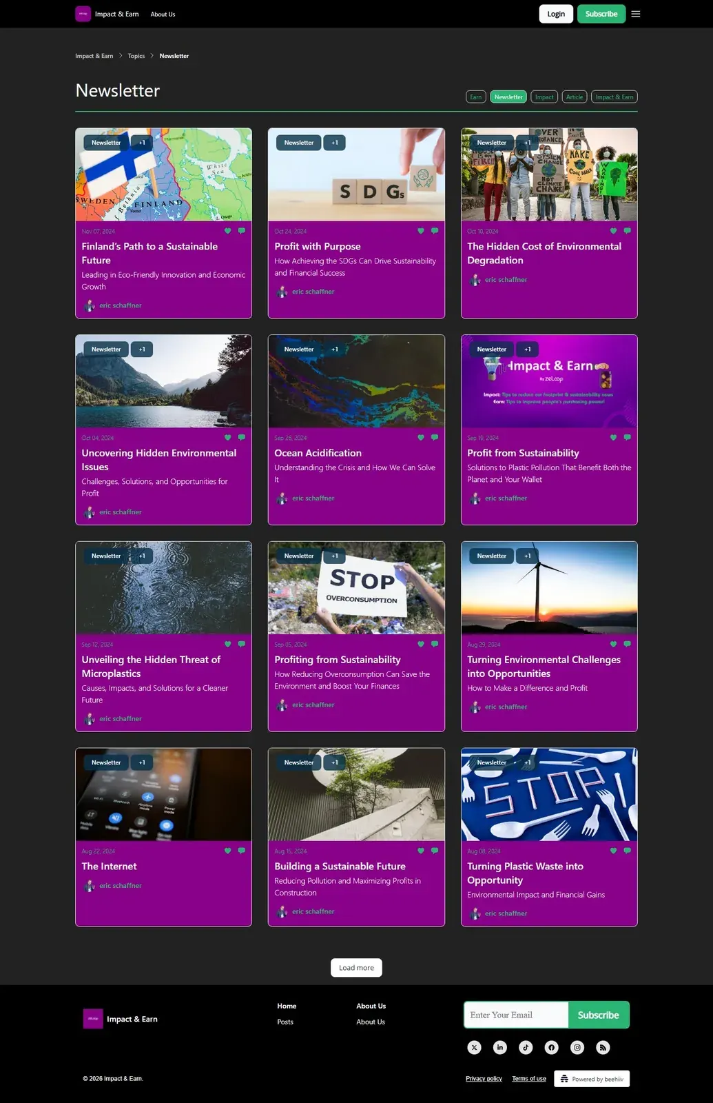Open comments on Profit from Sustainability post

click(x=627, y=437)
